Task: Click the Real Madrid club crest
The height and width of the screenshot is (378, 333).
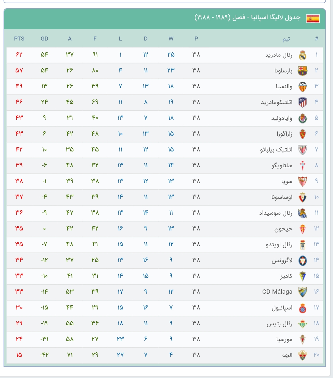Action: point(302,55)
